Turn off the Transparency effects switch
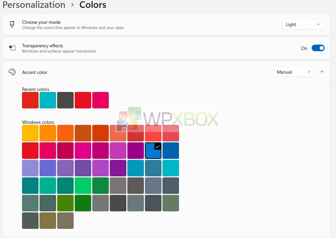Screen dimensions: 336x238 (x=318, y=48)
